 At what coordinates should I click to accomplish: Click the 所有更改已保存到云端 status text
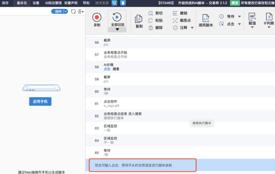[x=257, y=3]
